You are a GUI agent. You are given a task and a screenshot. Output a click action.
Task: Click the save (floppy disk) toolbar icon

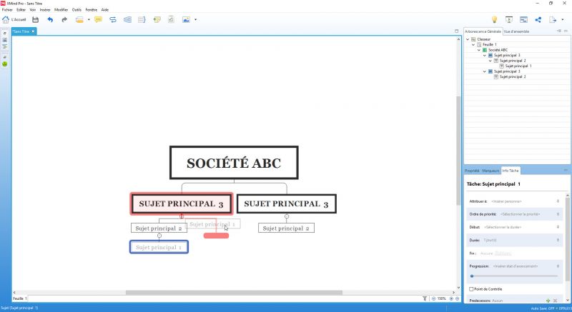click(x=35, y=20)
